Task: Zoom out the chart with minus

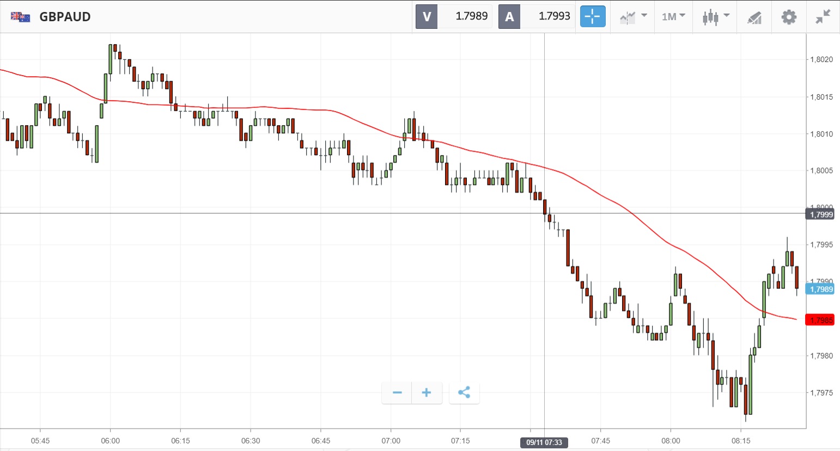Action: click(x=397, y=393)
